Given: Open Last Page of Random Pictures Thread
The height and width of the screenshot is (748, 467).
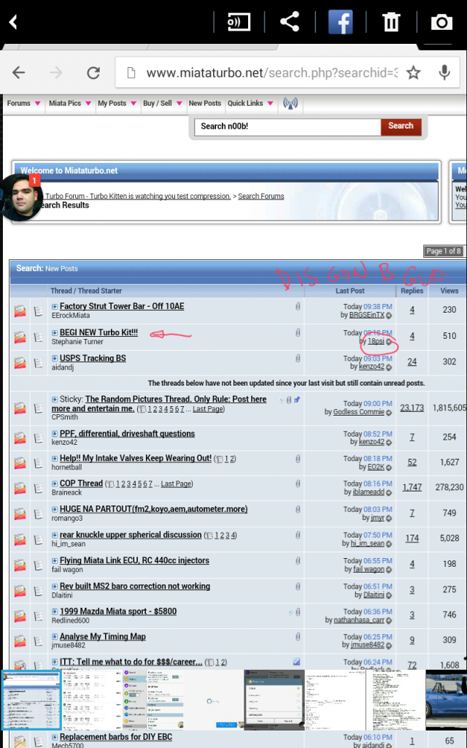Looking at the screenshot, I should [208, 409].
